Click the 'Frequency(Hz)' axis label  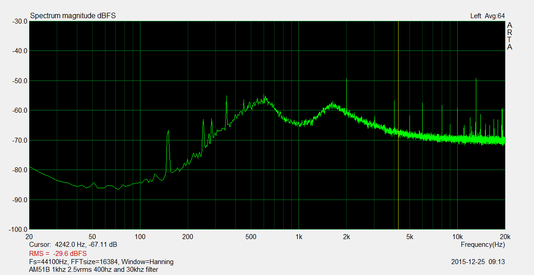click(483, 245)
